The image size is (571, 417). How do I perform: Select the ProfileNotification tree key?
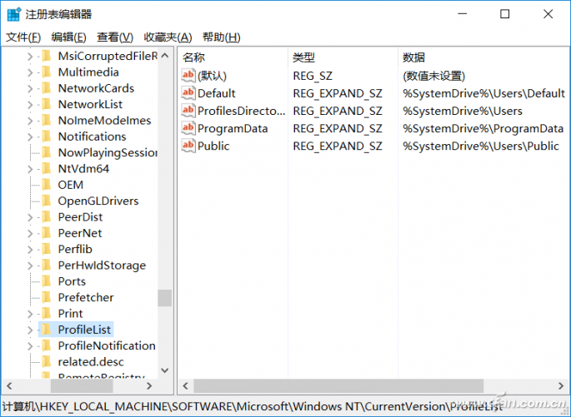point(107,345)
